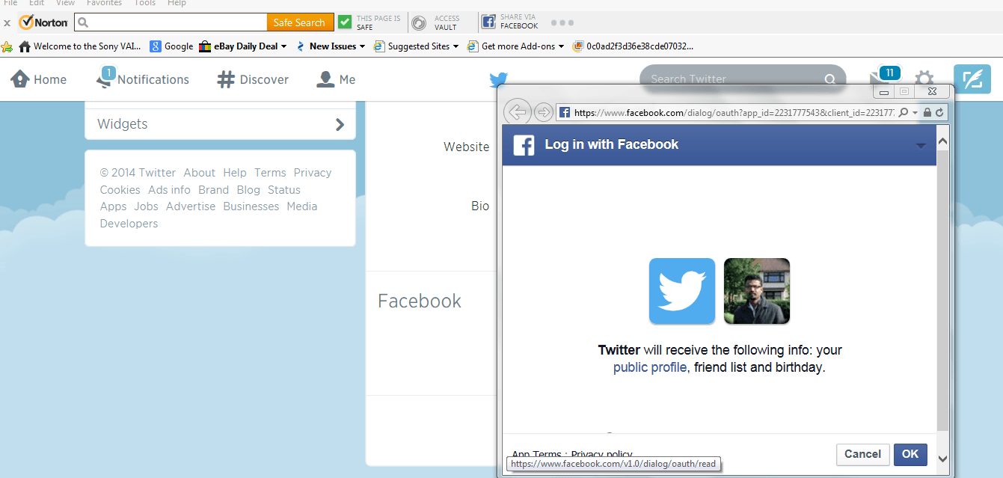Open the Terms footer link

[x=270, y=173]
